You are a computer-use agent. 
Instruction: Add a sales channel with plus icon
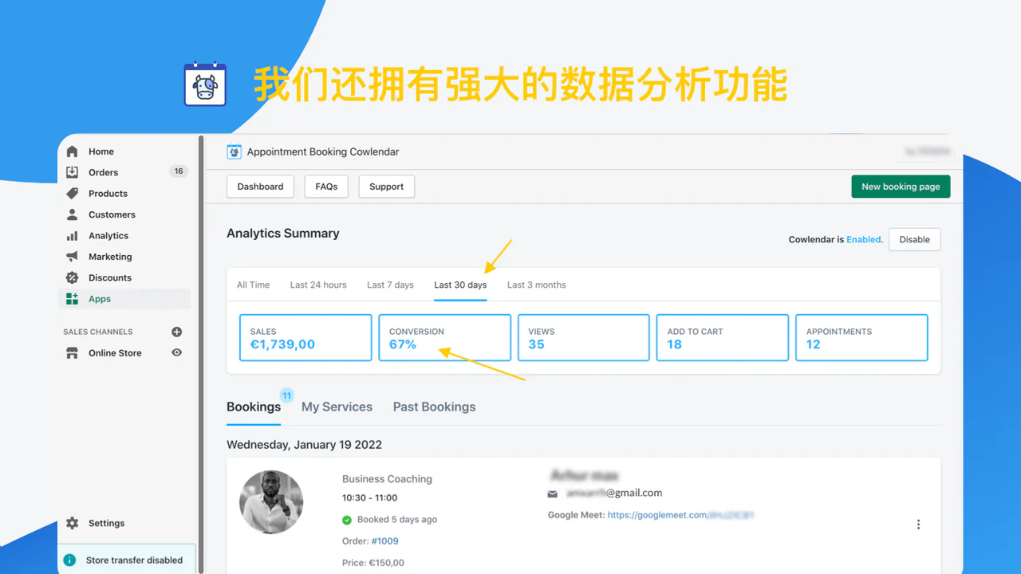(x=177, y=332)
